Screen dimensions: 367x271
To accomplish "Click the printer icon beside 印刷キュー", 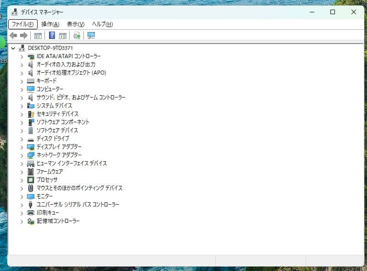I will [x=30, y=213].
